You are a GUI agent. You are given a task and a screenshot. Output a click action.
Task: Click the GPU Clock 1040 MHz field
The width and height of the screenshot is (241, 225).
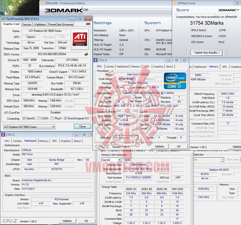(x=29, y=101)
